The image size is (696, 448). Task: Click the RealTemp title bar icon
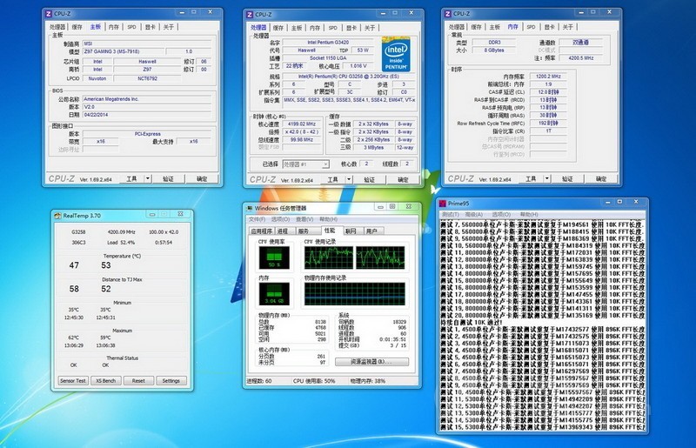coord(57,216)
